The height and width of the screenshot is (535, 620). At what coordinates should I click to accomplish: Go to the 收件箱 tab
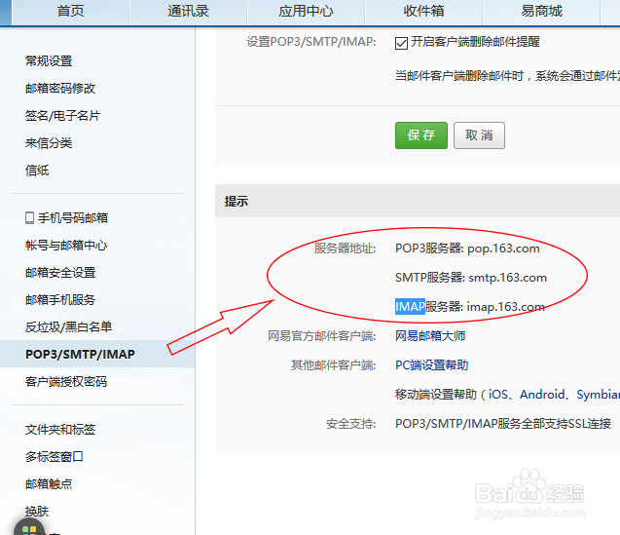[x=423, y=12]
